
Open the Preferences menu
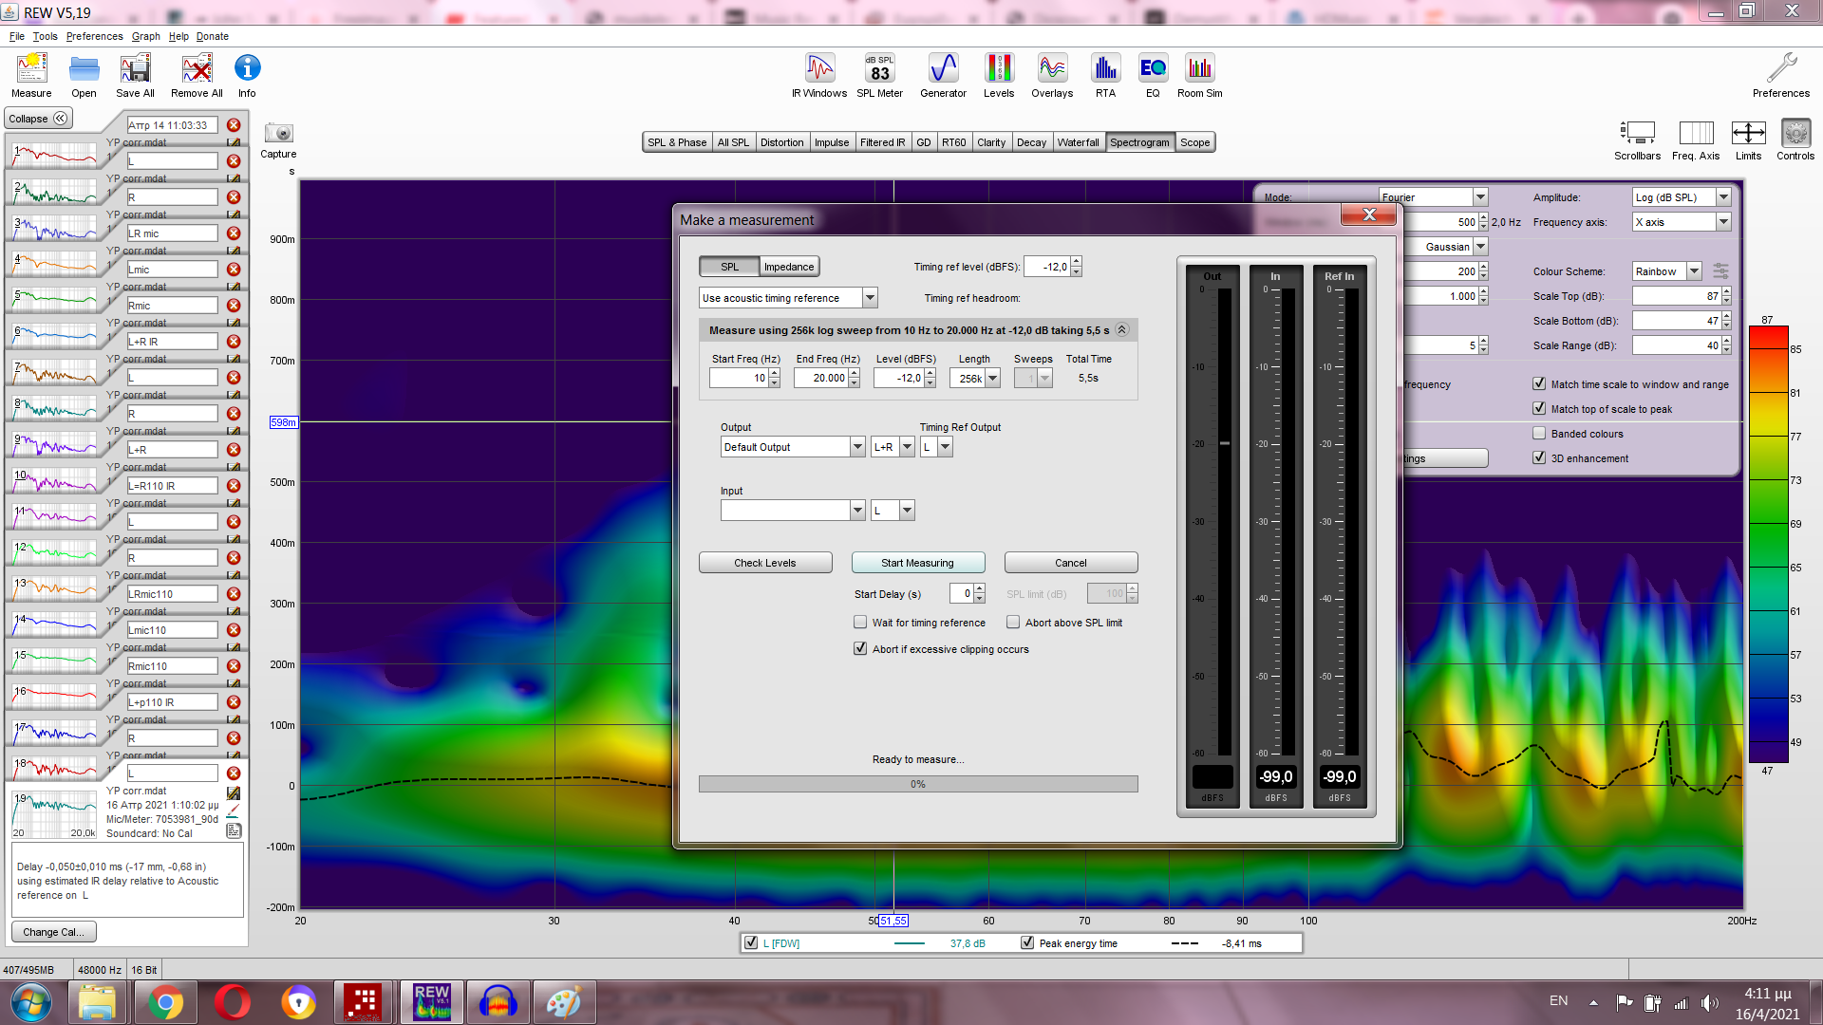point(94,36)
